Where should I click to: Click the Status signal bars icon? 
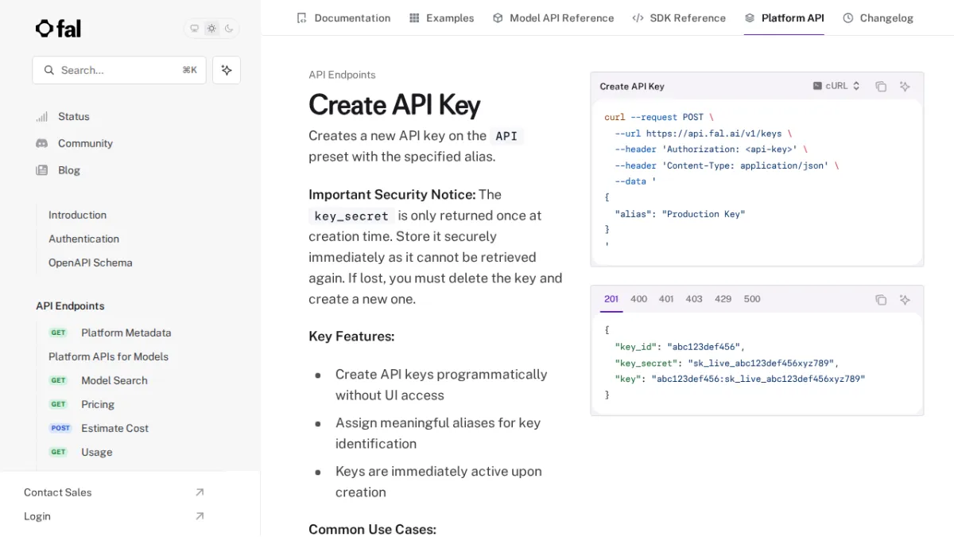[x=42, y=116]
